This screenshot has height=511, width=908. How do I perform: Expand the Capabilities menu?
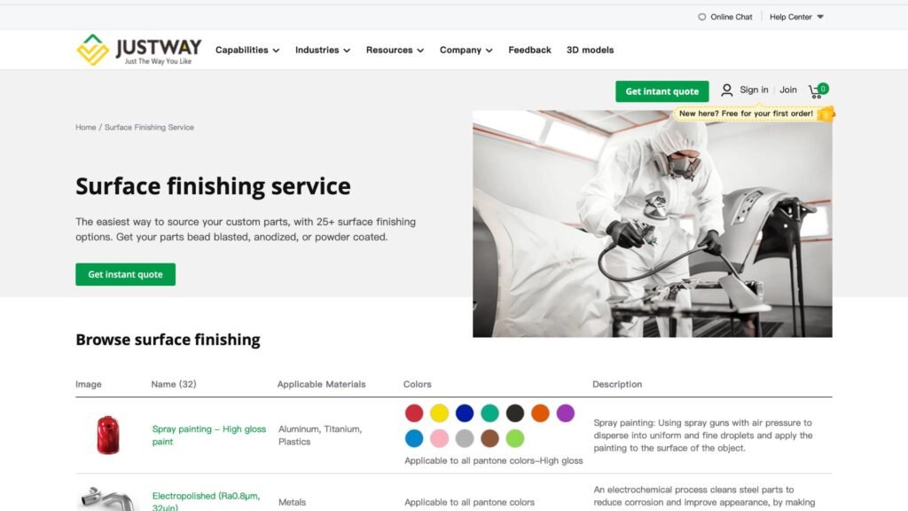click(x=247, y=50)
